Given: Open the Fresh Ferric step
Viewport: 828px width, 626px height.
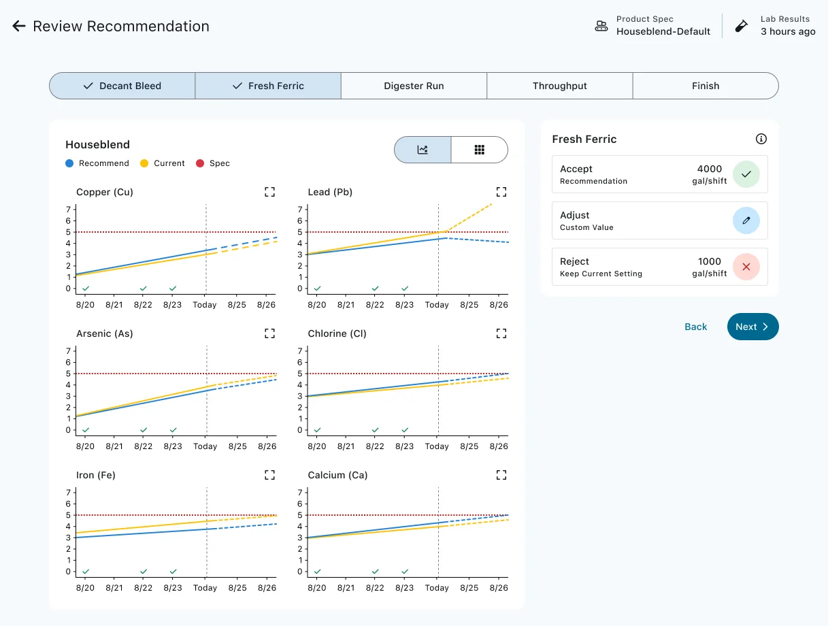Looking at the screenshot, I should (268, 86).
